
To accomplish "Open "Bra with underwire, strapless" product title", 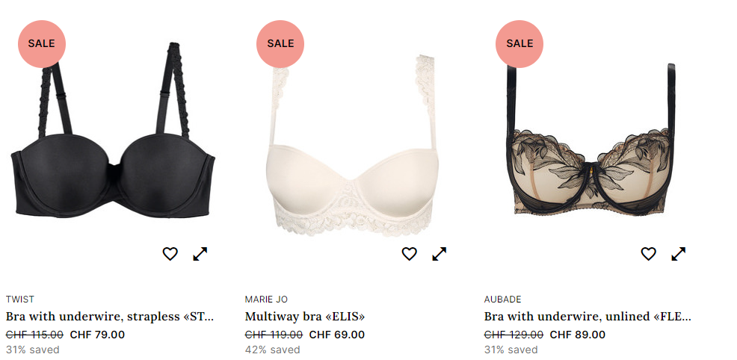I will pos(110,317).
